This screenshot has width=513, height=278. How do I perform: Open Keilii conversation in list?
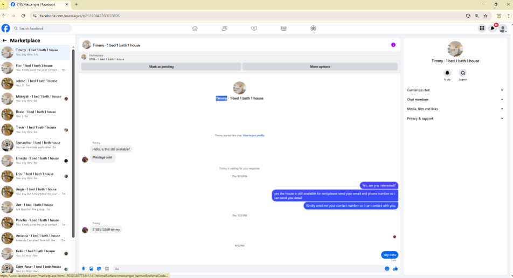coord(35,253)
